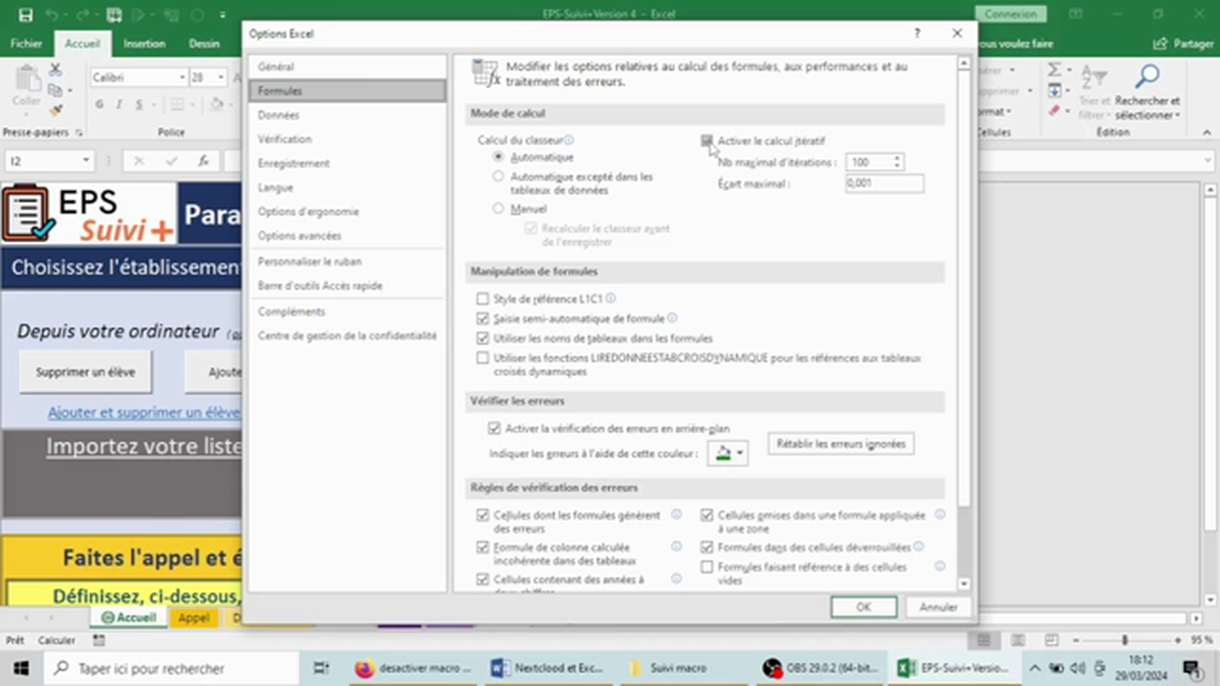1220x686 pixels.
Task: Select the Manuel calculation radio button
Action: coord(498,209)
